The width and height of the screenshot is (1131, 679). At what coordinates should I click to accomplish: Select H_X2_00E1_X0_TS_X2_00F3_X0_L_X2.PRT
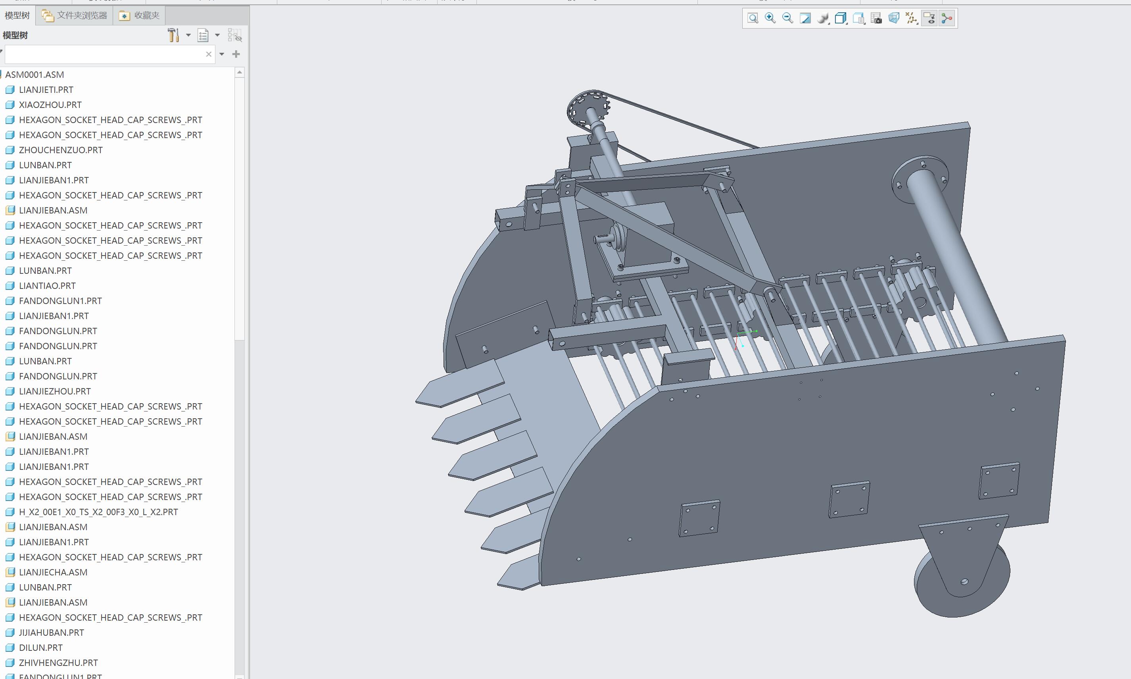[x=98, y=512]
